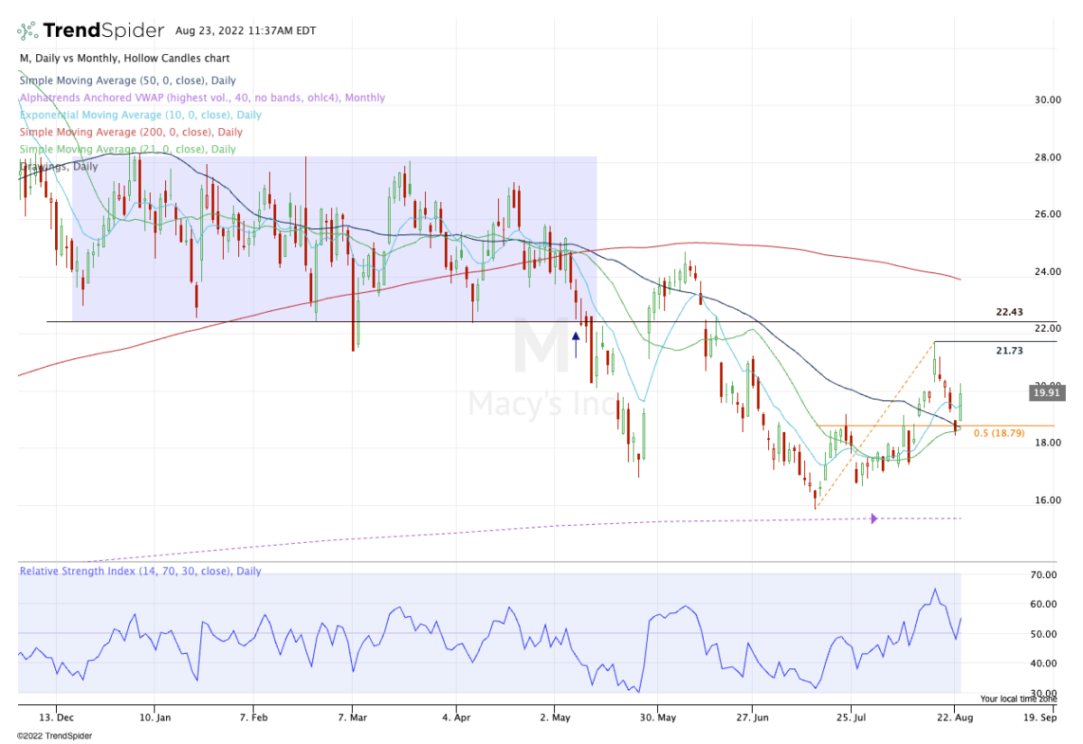Screen dimensions: 1083x744
Task: Click the Relative Strength Index indicator label
Action: (141, 572)
